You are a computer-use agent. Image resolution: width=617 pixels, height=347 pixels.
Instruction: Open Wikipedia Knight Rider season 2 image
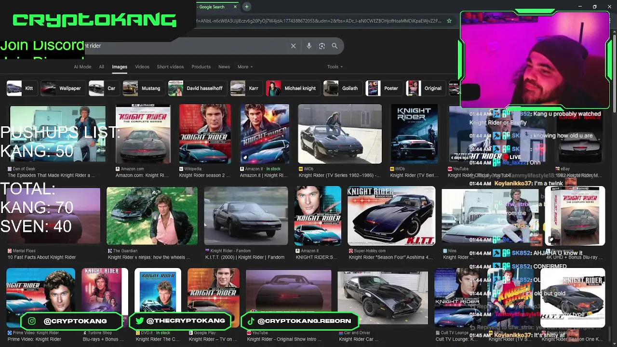[205, 134]
